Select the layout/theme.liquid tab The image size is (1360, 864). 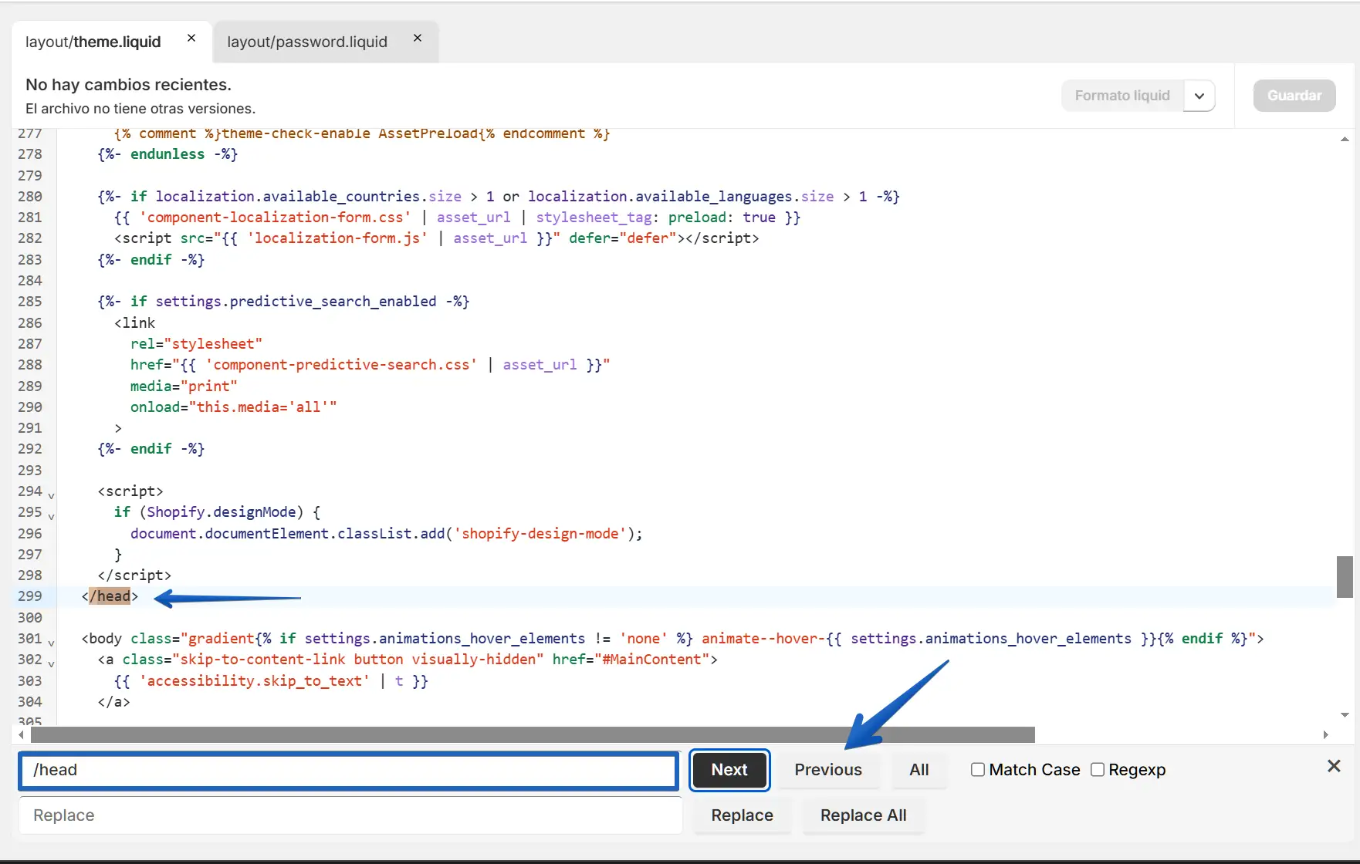point(93,42)
